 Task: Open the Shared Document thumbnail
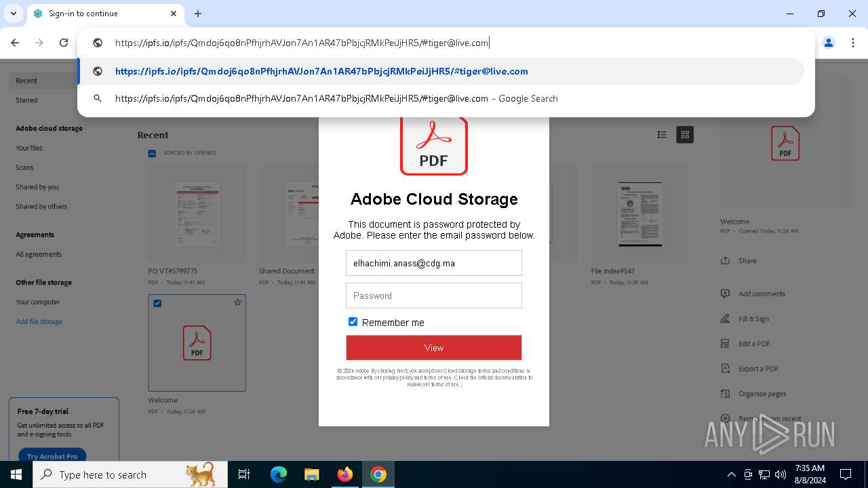tap(288, 213)
